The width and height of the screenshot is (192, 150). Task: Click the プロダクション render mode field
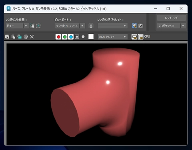pyautogui.click(x=169, y=26)
